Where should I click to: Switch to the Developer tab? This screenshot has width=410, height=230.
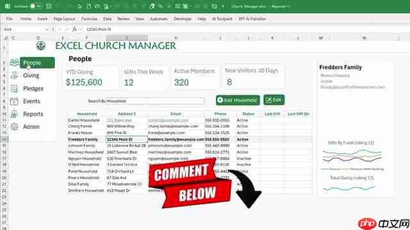tap(183, 19)
